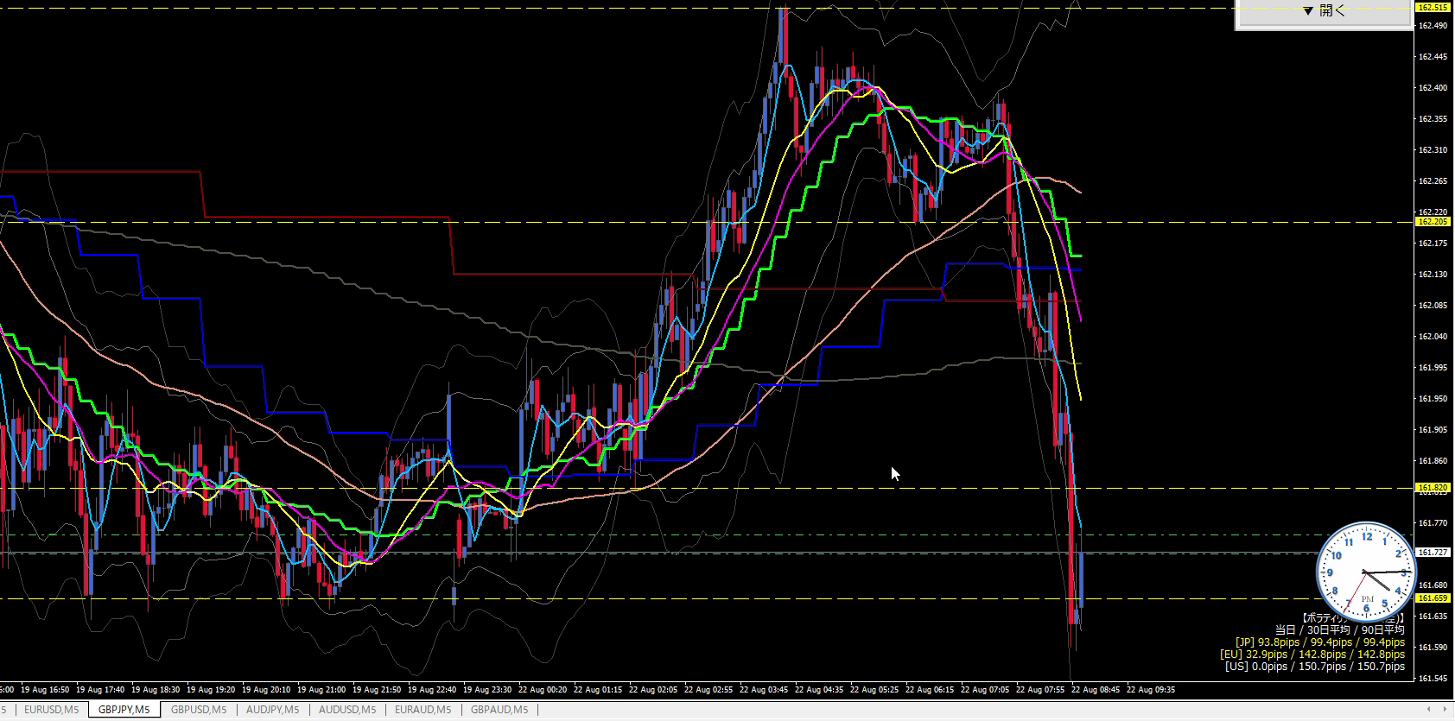
Task: Click the 162.400 price axis value
Action: (1433, 88)
